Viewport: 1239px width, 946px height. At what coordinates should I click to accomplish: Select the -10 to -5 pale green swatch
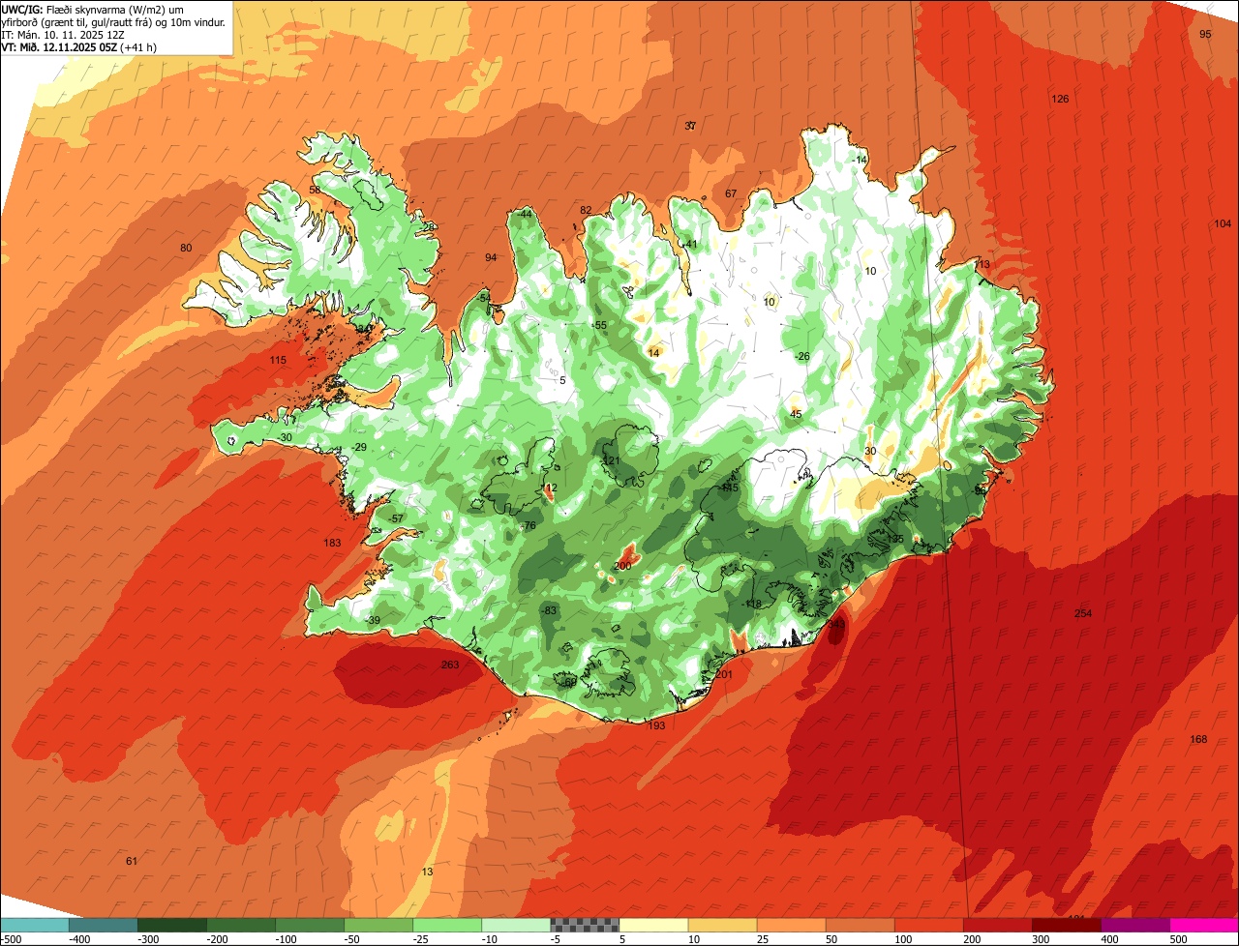516,925
